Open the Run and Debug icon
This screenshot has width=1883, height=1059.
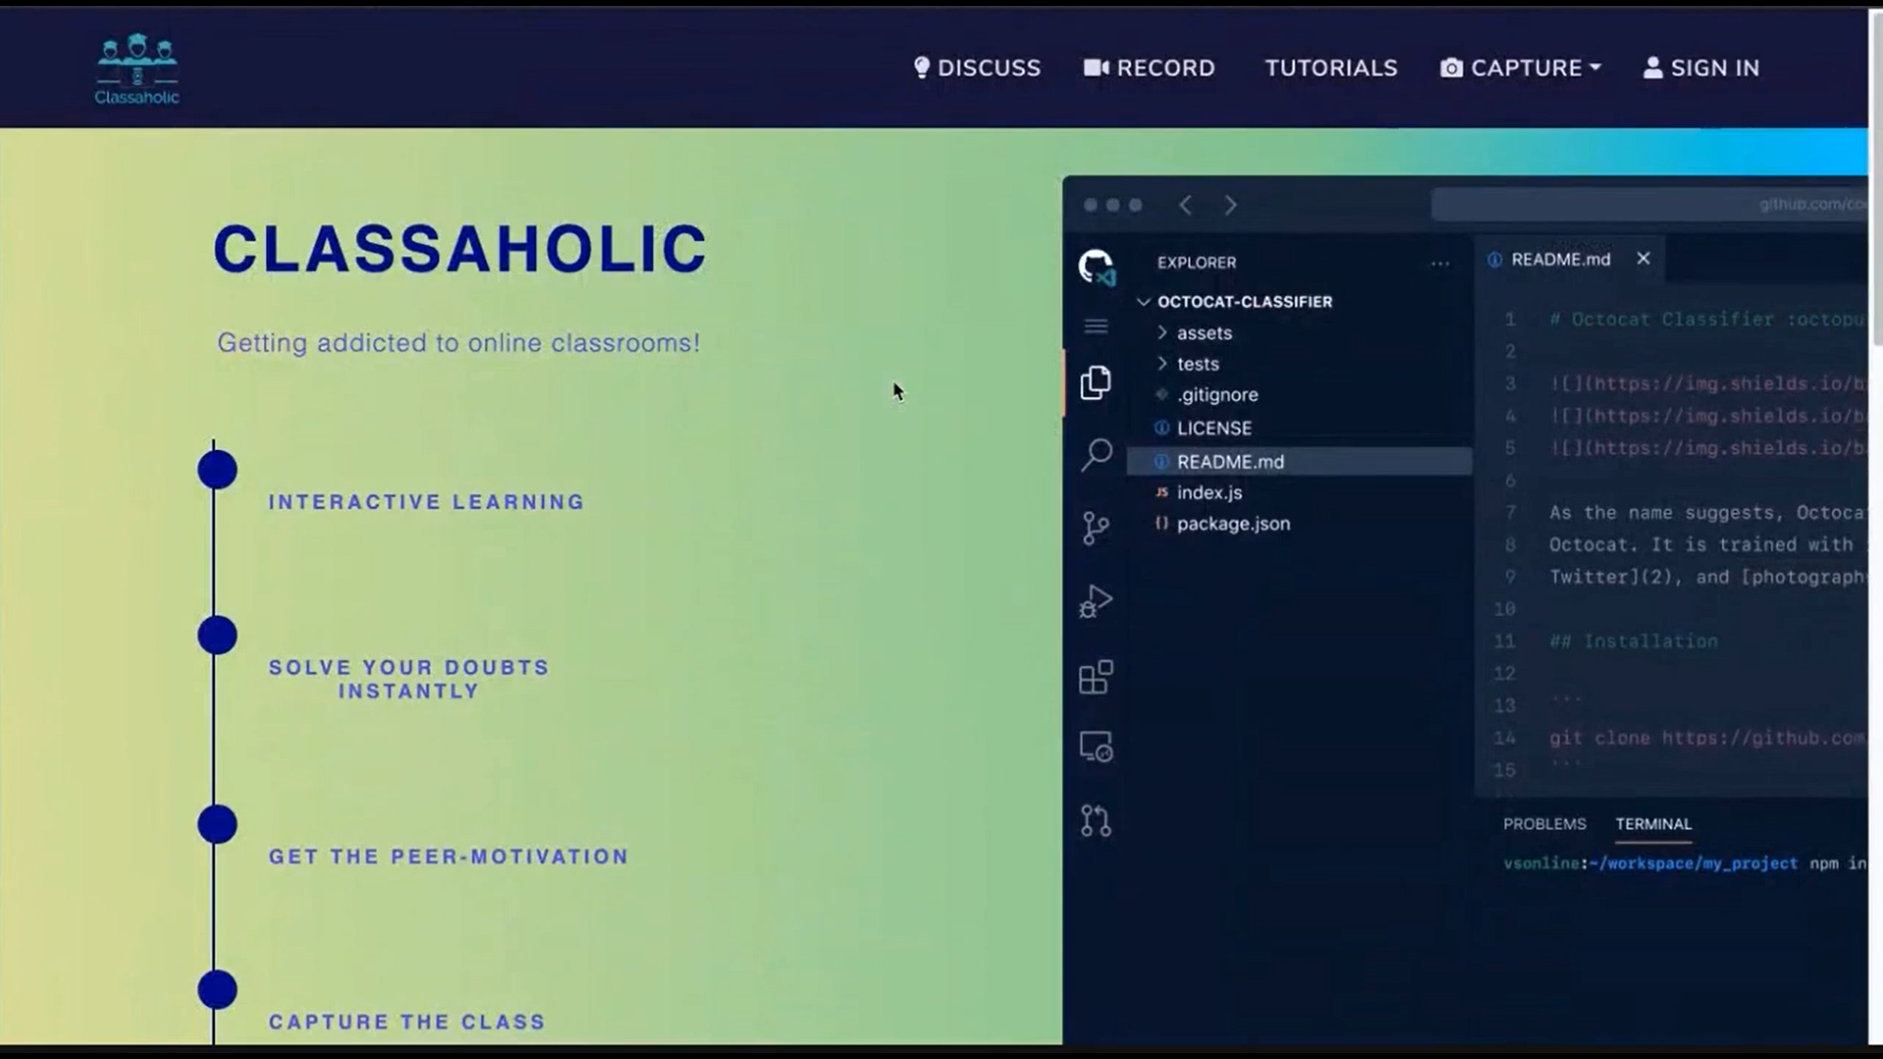[x=1095, y=601]
